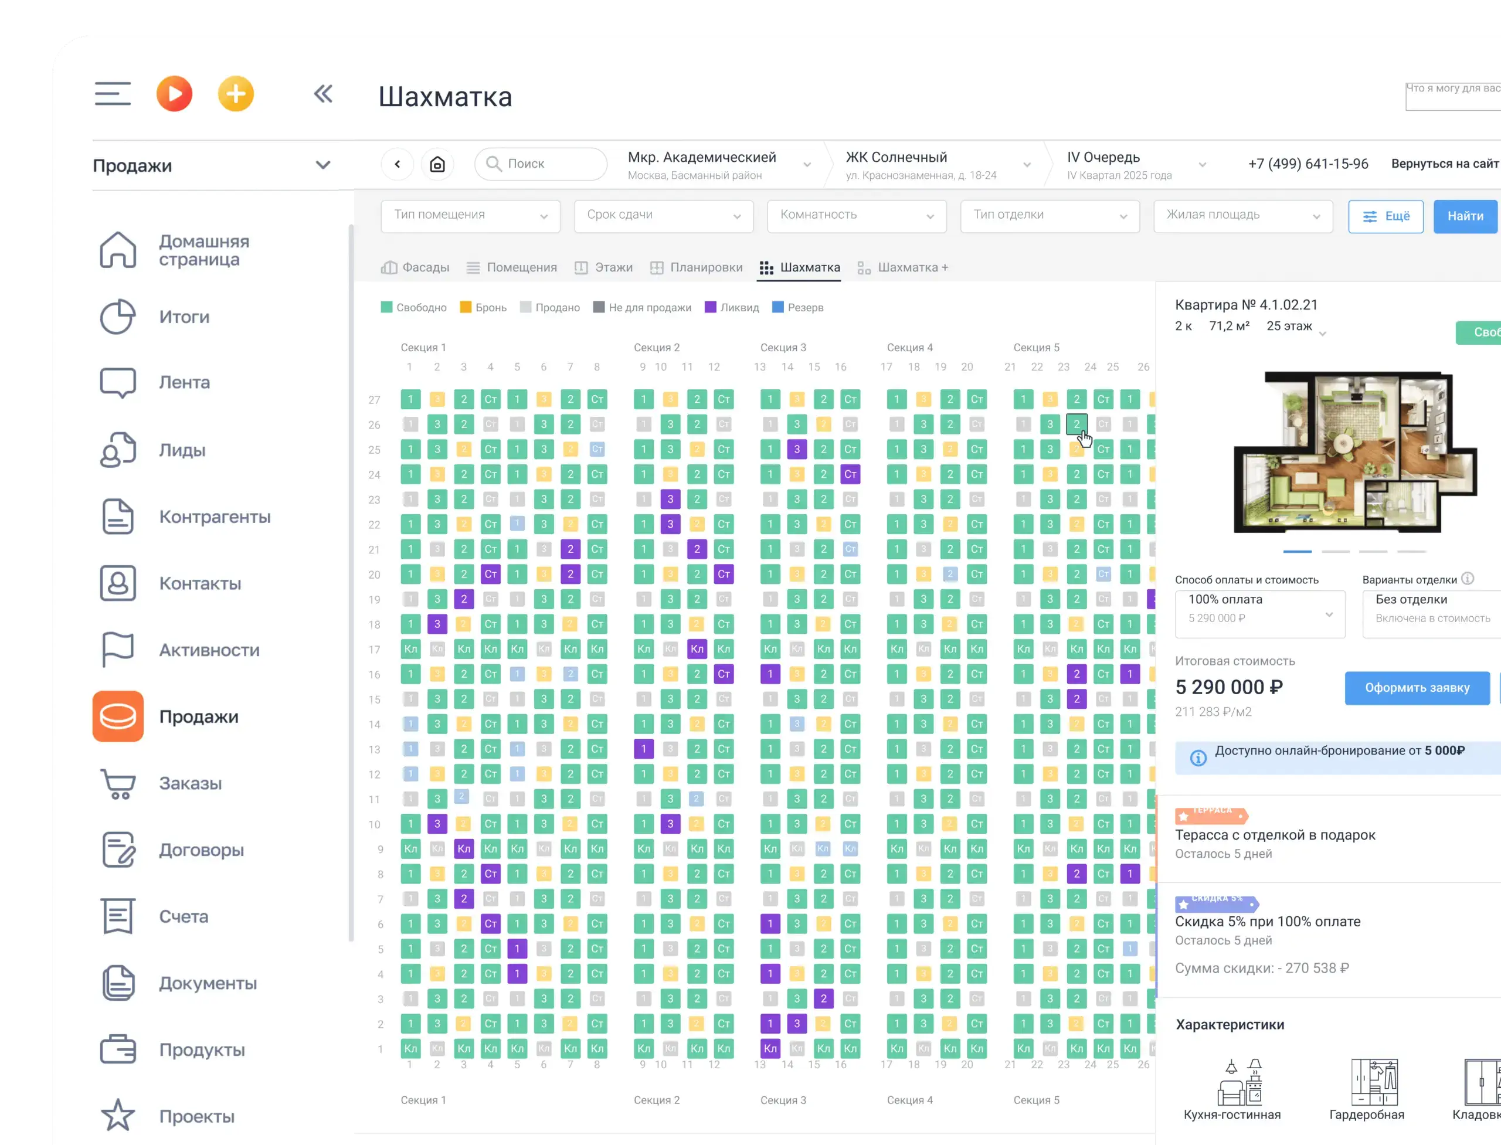
Task: Click the home building icon in toolbar
Action: tap(437, 164)
